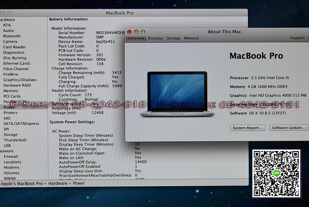Viewport: 309px width, 207px height.
Task: Click the Processor 2.5 GHz Intel Core i5 text
Action: point(259,78)
